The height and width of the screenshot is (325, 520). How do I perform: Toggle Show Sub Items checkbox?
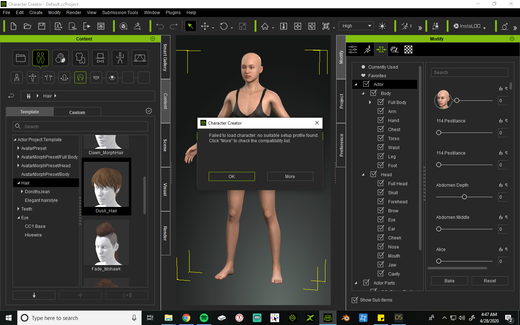click(x=355, y=300)
